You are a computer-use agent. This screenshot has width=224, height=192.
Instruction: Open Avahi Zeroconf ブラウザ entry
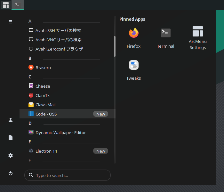[x=68, y=49]
